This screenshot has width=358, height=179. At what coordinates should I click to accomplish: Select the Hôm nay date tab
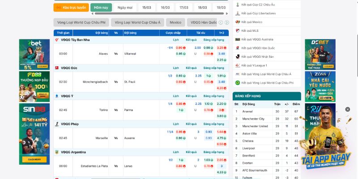pos(101,8)
